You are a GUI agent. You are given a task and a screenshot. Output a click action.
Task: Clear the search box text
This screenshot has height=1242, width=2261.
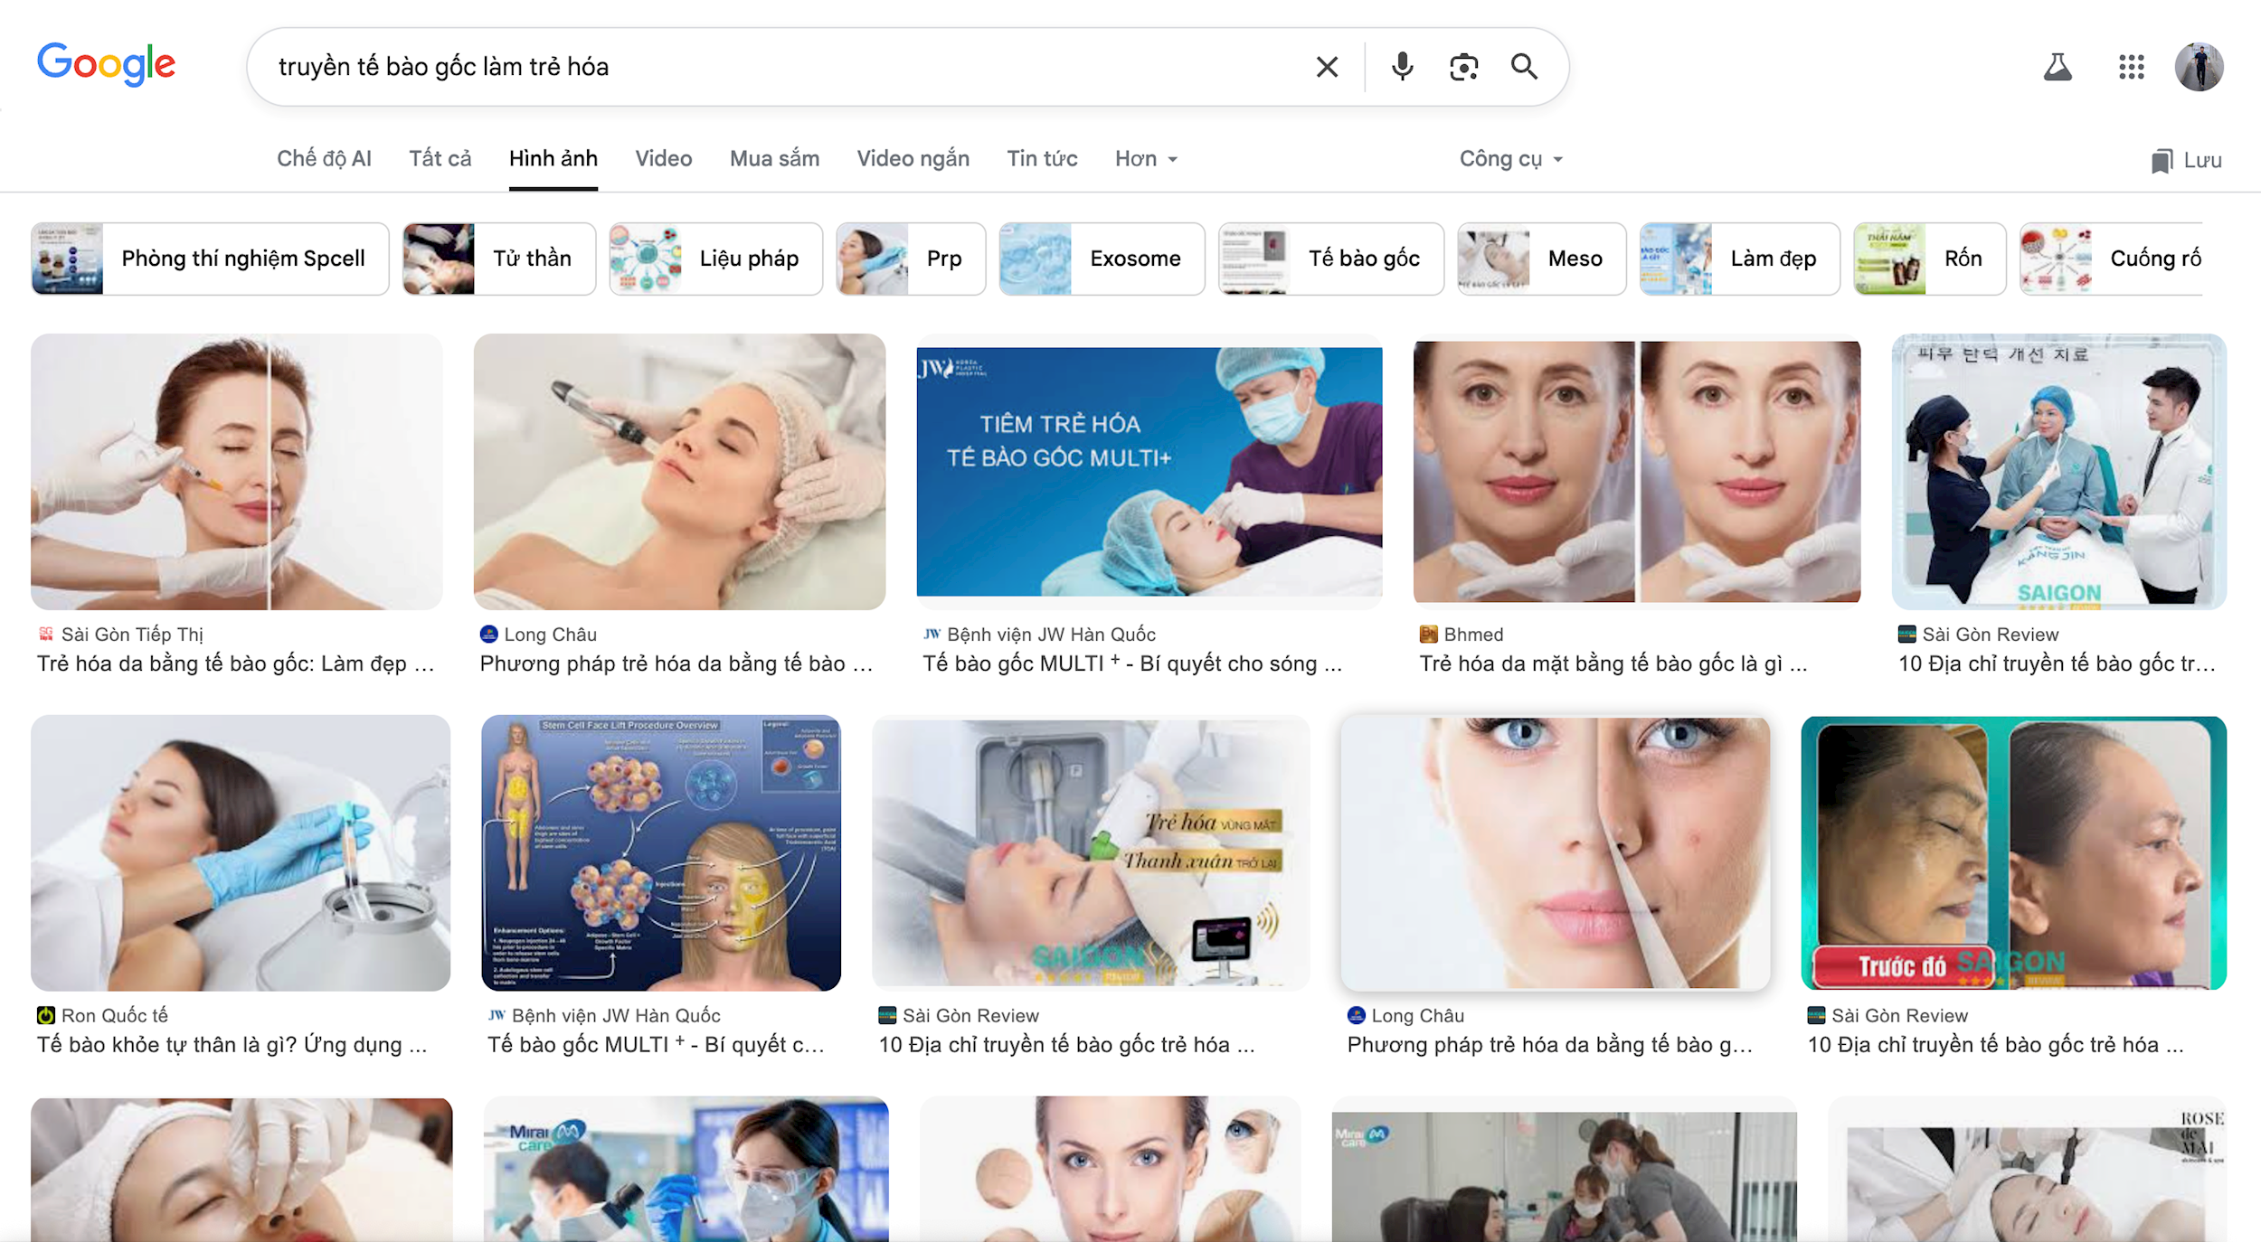coord(1327,67)
